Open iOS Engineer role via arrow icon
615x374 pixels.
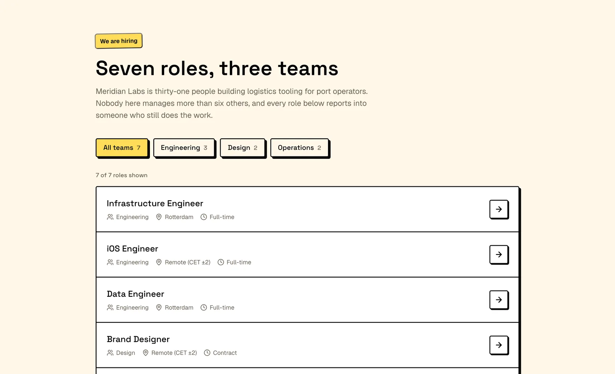pyautogui.click(x=499, y=254)
